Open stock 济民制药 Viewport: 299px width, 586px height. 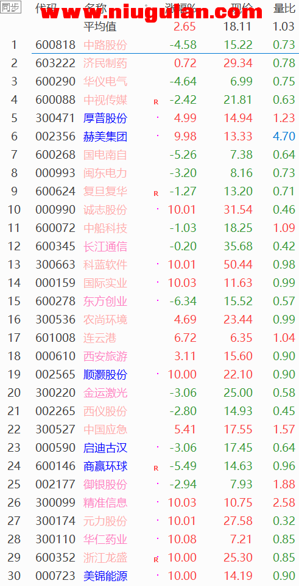point(105,63)
